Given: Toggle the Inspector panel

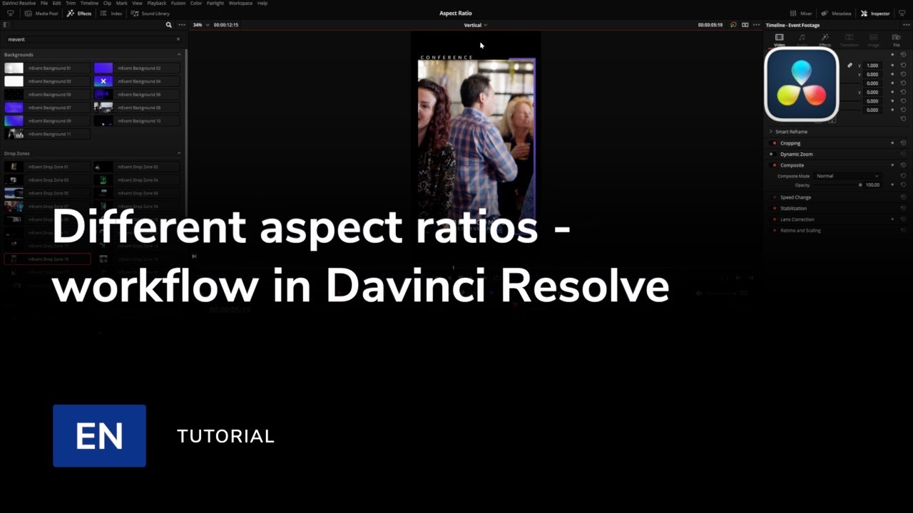Looking at the screenshot, I should tap(875, 14).
